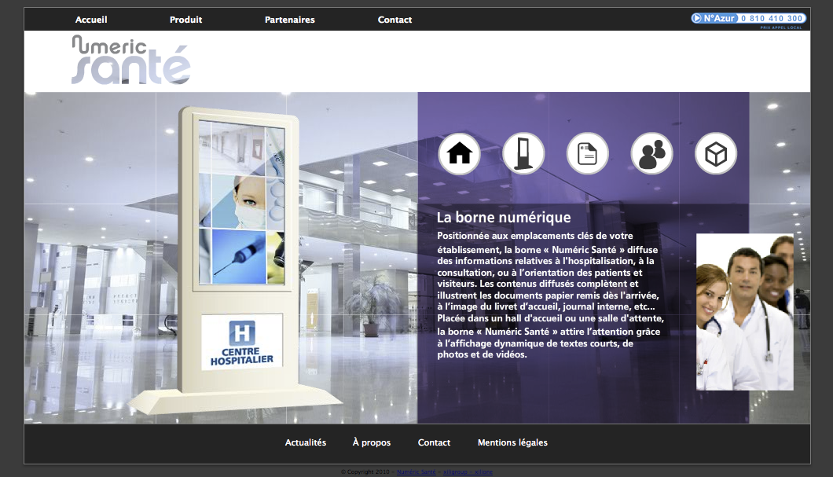Open the kiosk terminal icon

pyautogui.click(x=523, y=153)
